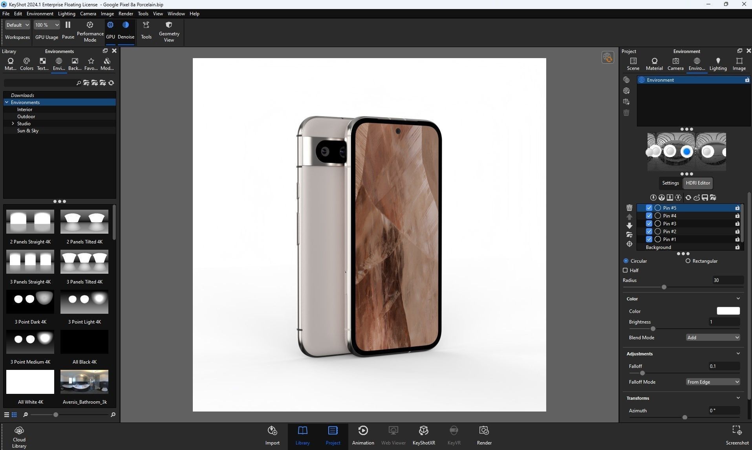
Task: Open the Textures library tab
Action: [x=43, y=64]
